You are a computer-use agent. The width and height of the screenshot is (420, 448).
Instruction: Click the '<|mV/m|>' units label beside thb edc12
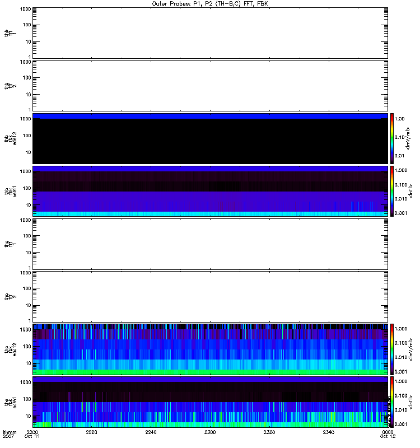point(408,138)
